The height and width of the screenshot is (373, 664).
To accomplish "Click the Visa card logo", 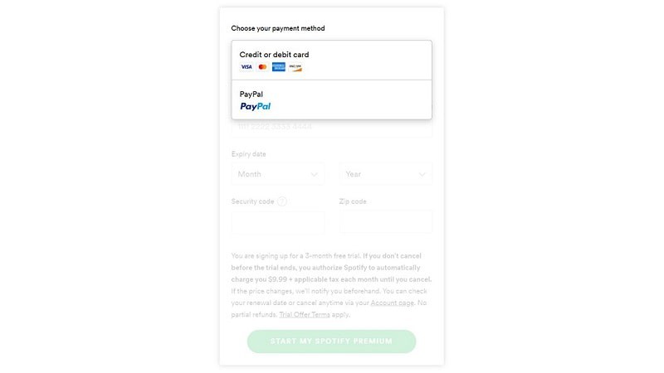I will (247, 67).
